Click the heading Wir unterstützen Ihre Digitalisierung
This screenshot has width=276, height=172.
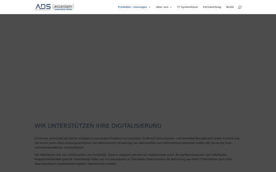click(98, 126)
